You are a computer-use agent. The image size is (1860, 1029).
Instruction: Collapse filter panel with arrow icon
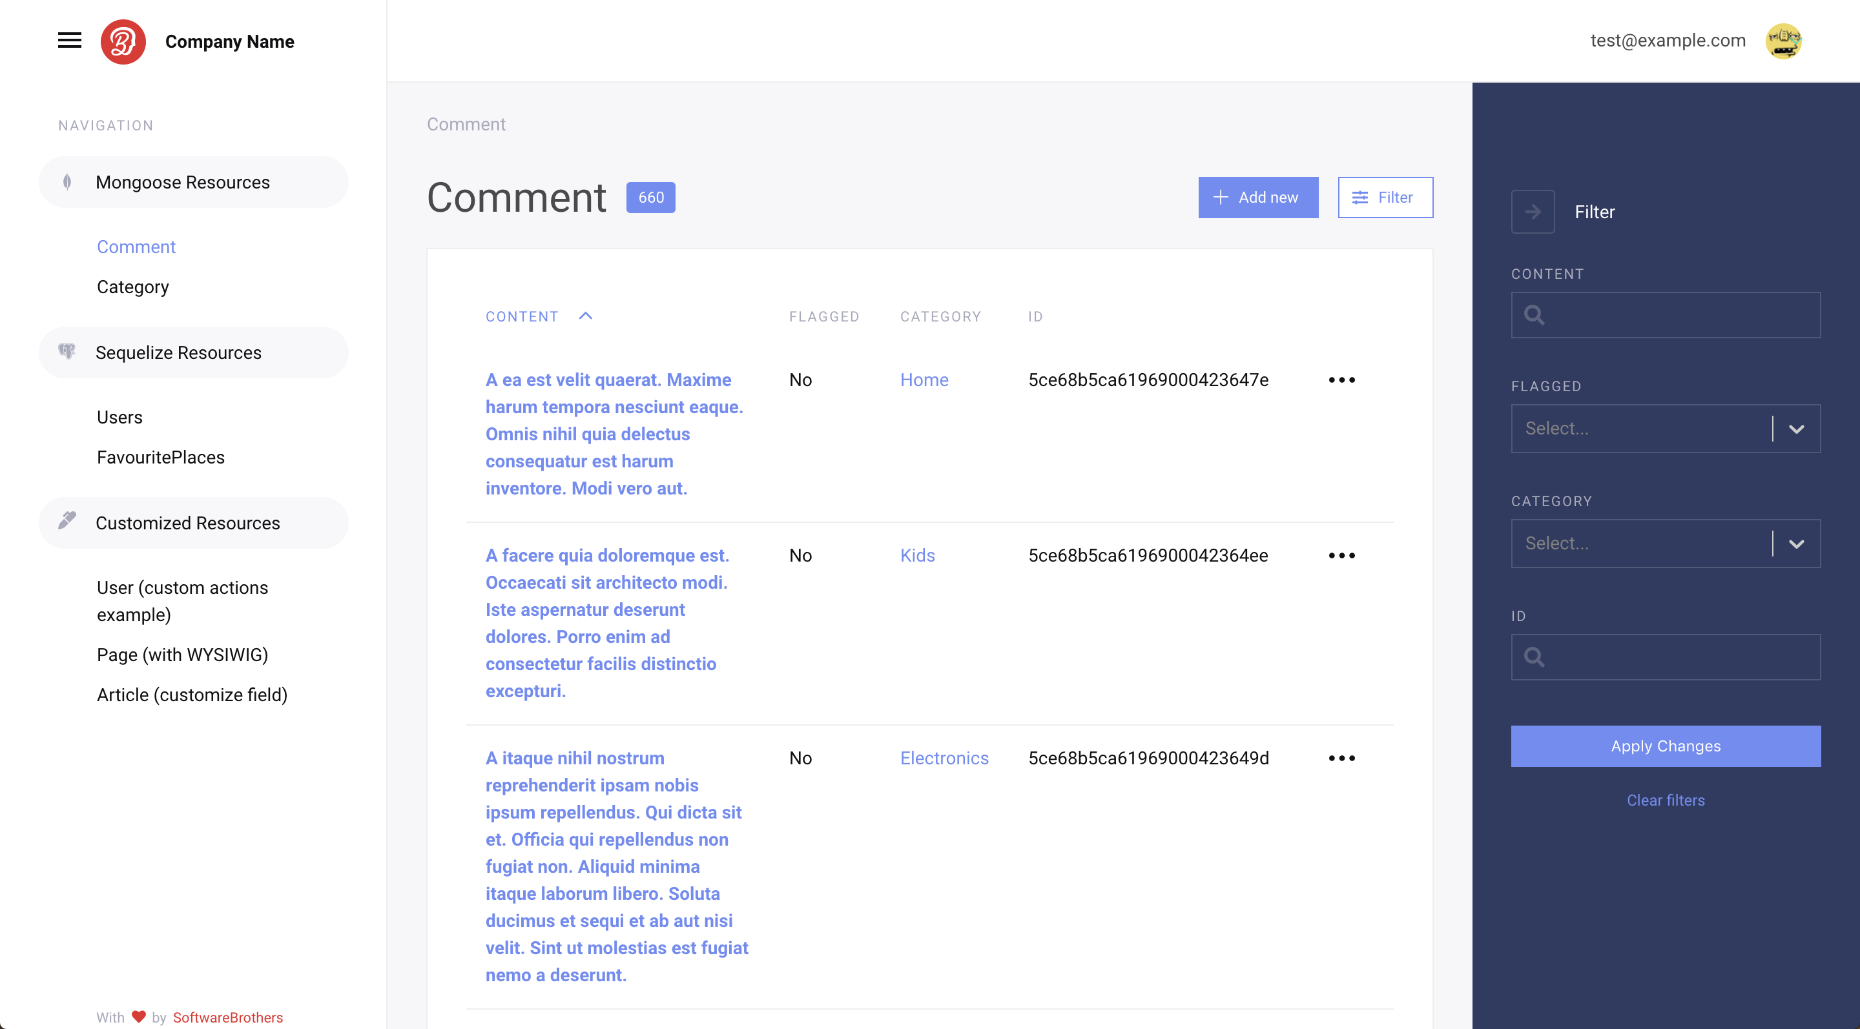click(1532, 212)
